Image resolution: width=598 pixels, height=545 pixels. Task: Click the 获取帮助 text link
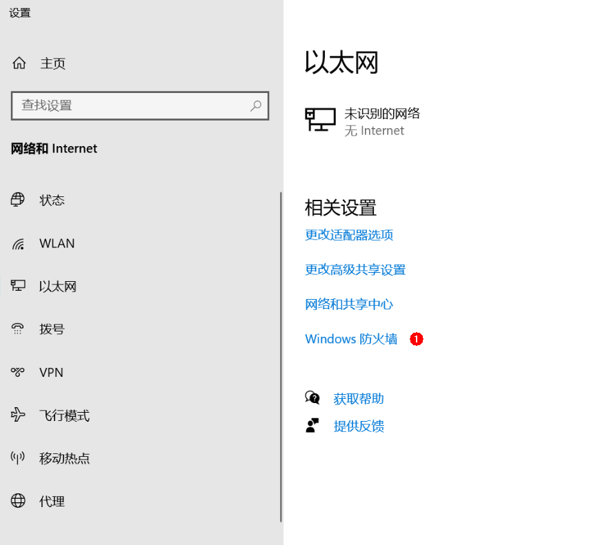[x=359, y=398]
